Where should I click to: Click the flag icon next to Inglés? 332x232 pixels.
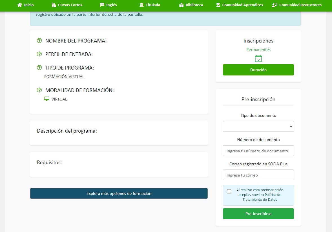(101, 5)
